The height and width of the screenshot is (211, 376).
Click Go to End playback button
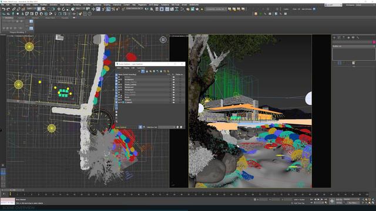pyautogui.click(x=325, y=199)
